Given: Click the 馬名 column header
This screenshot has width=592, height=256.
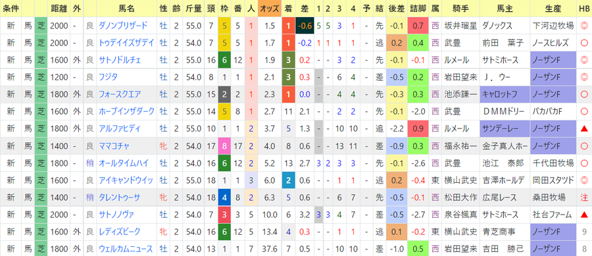Looking at the screenshot, I should point(126,9).
